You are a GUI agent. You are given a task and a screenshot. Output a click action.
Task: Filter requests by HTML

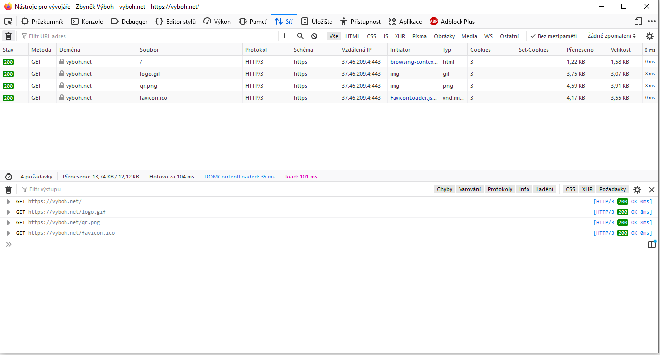coord(353,36)
